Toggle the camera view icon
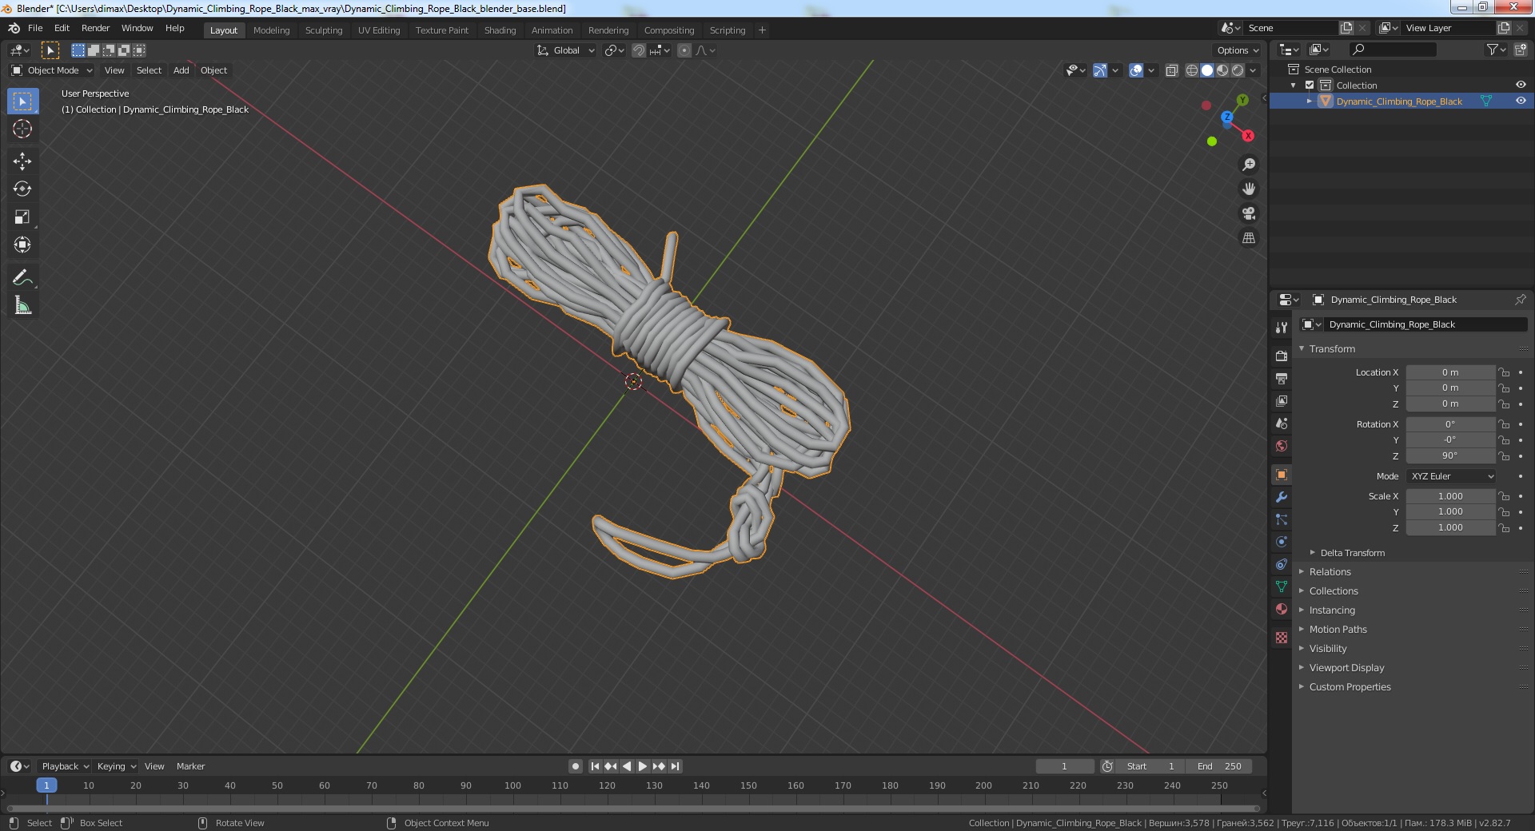 [x=1249, y=213]
